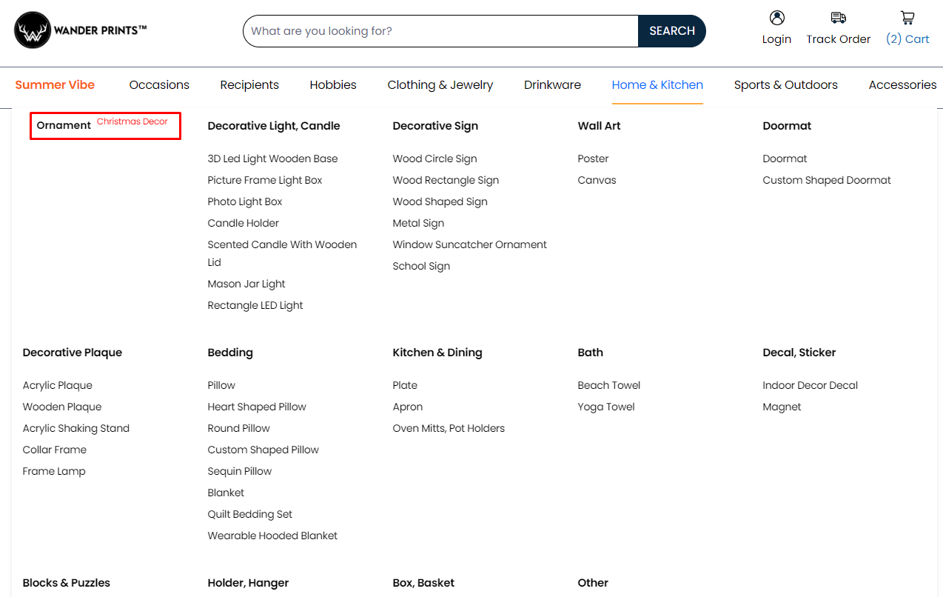Open Photo Light Box link
This screenshot has height=597, width=943.
pos(245,201)
